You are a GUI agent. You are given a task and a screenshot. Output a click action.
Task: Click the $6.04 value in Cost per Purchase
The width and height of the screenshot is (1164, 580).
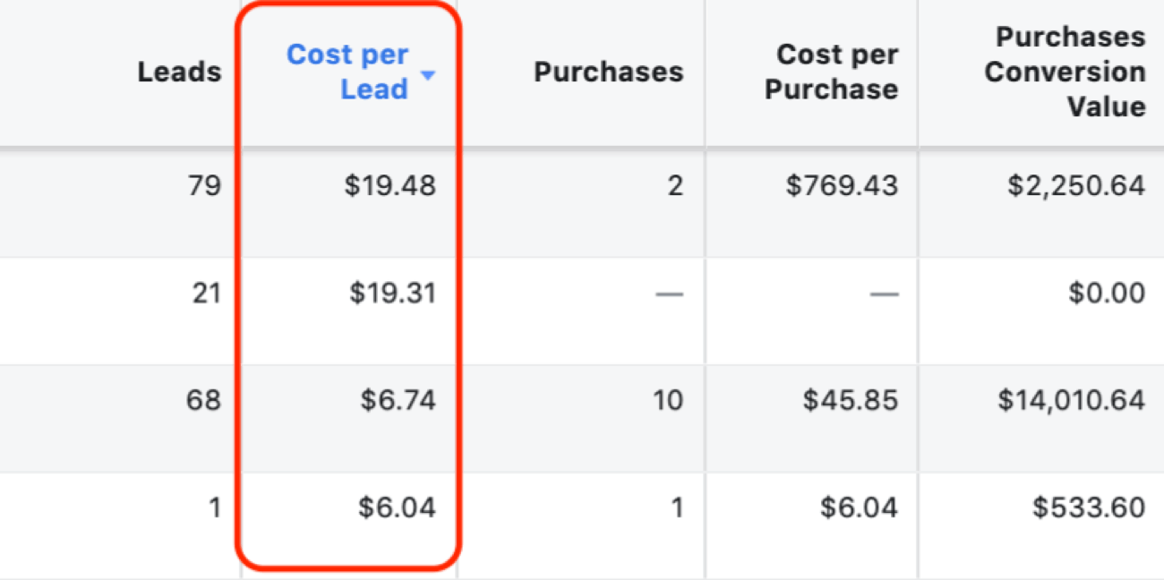click(859, 507)
